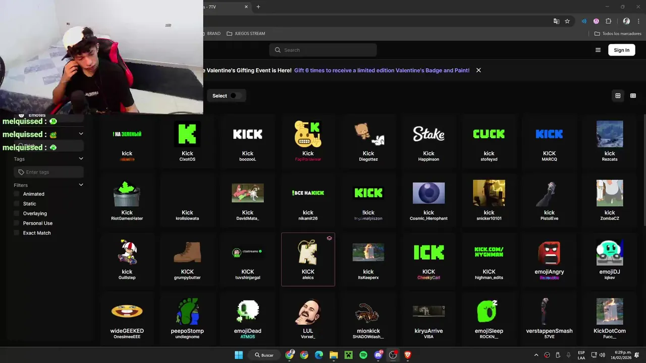Viewport: 646px width, 363px height.
Task: Open Todos los marcadores folder
Action: [x=618, y=33]
